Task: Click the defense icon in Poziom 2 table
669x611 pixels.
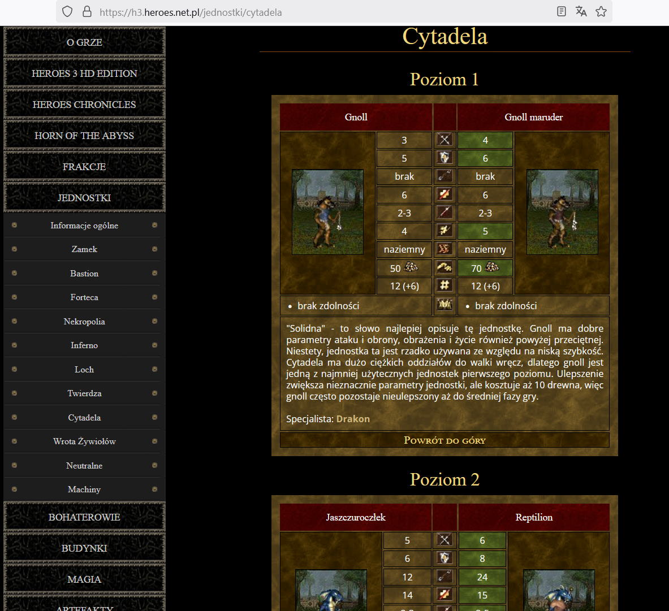Action: pos(444,558)
